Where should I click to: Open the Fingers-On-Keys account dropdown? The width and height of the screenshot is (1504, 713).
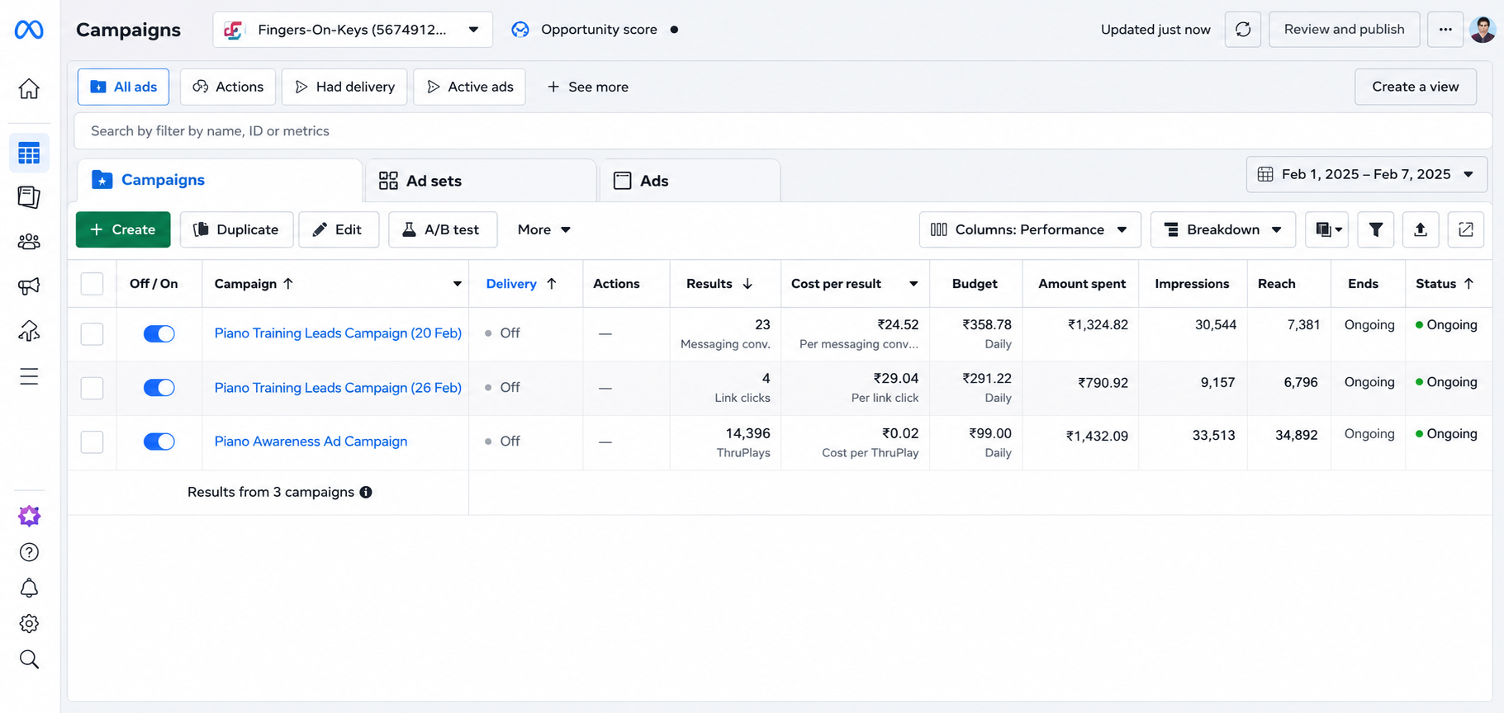[353, 30]
